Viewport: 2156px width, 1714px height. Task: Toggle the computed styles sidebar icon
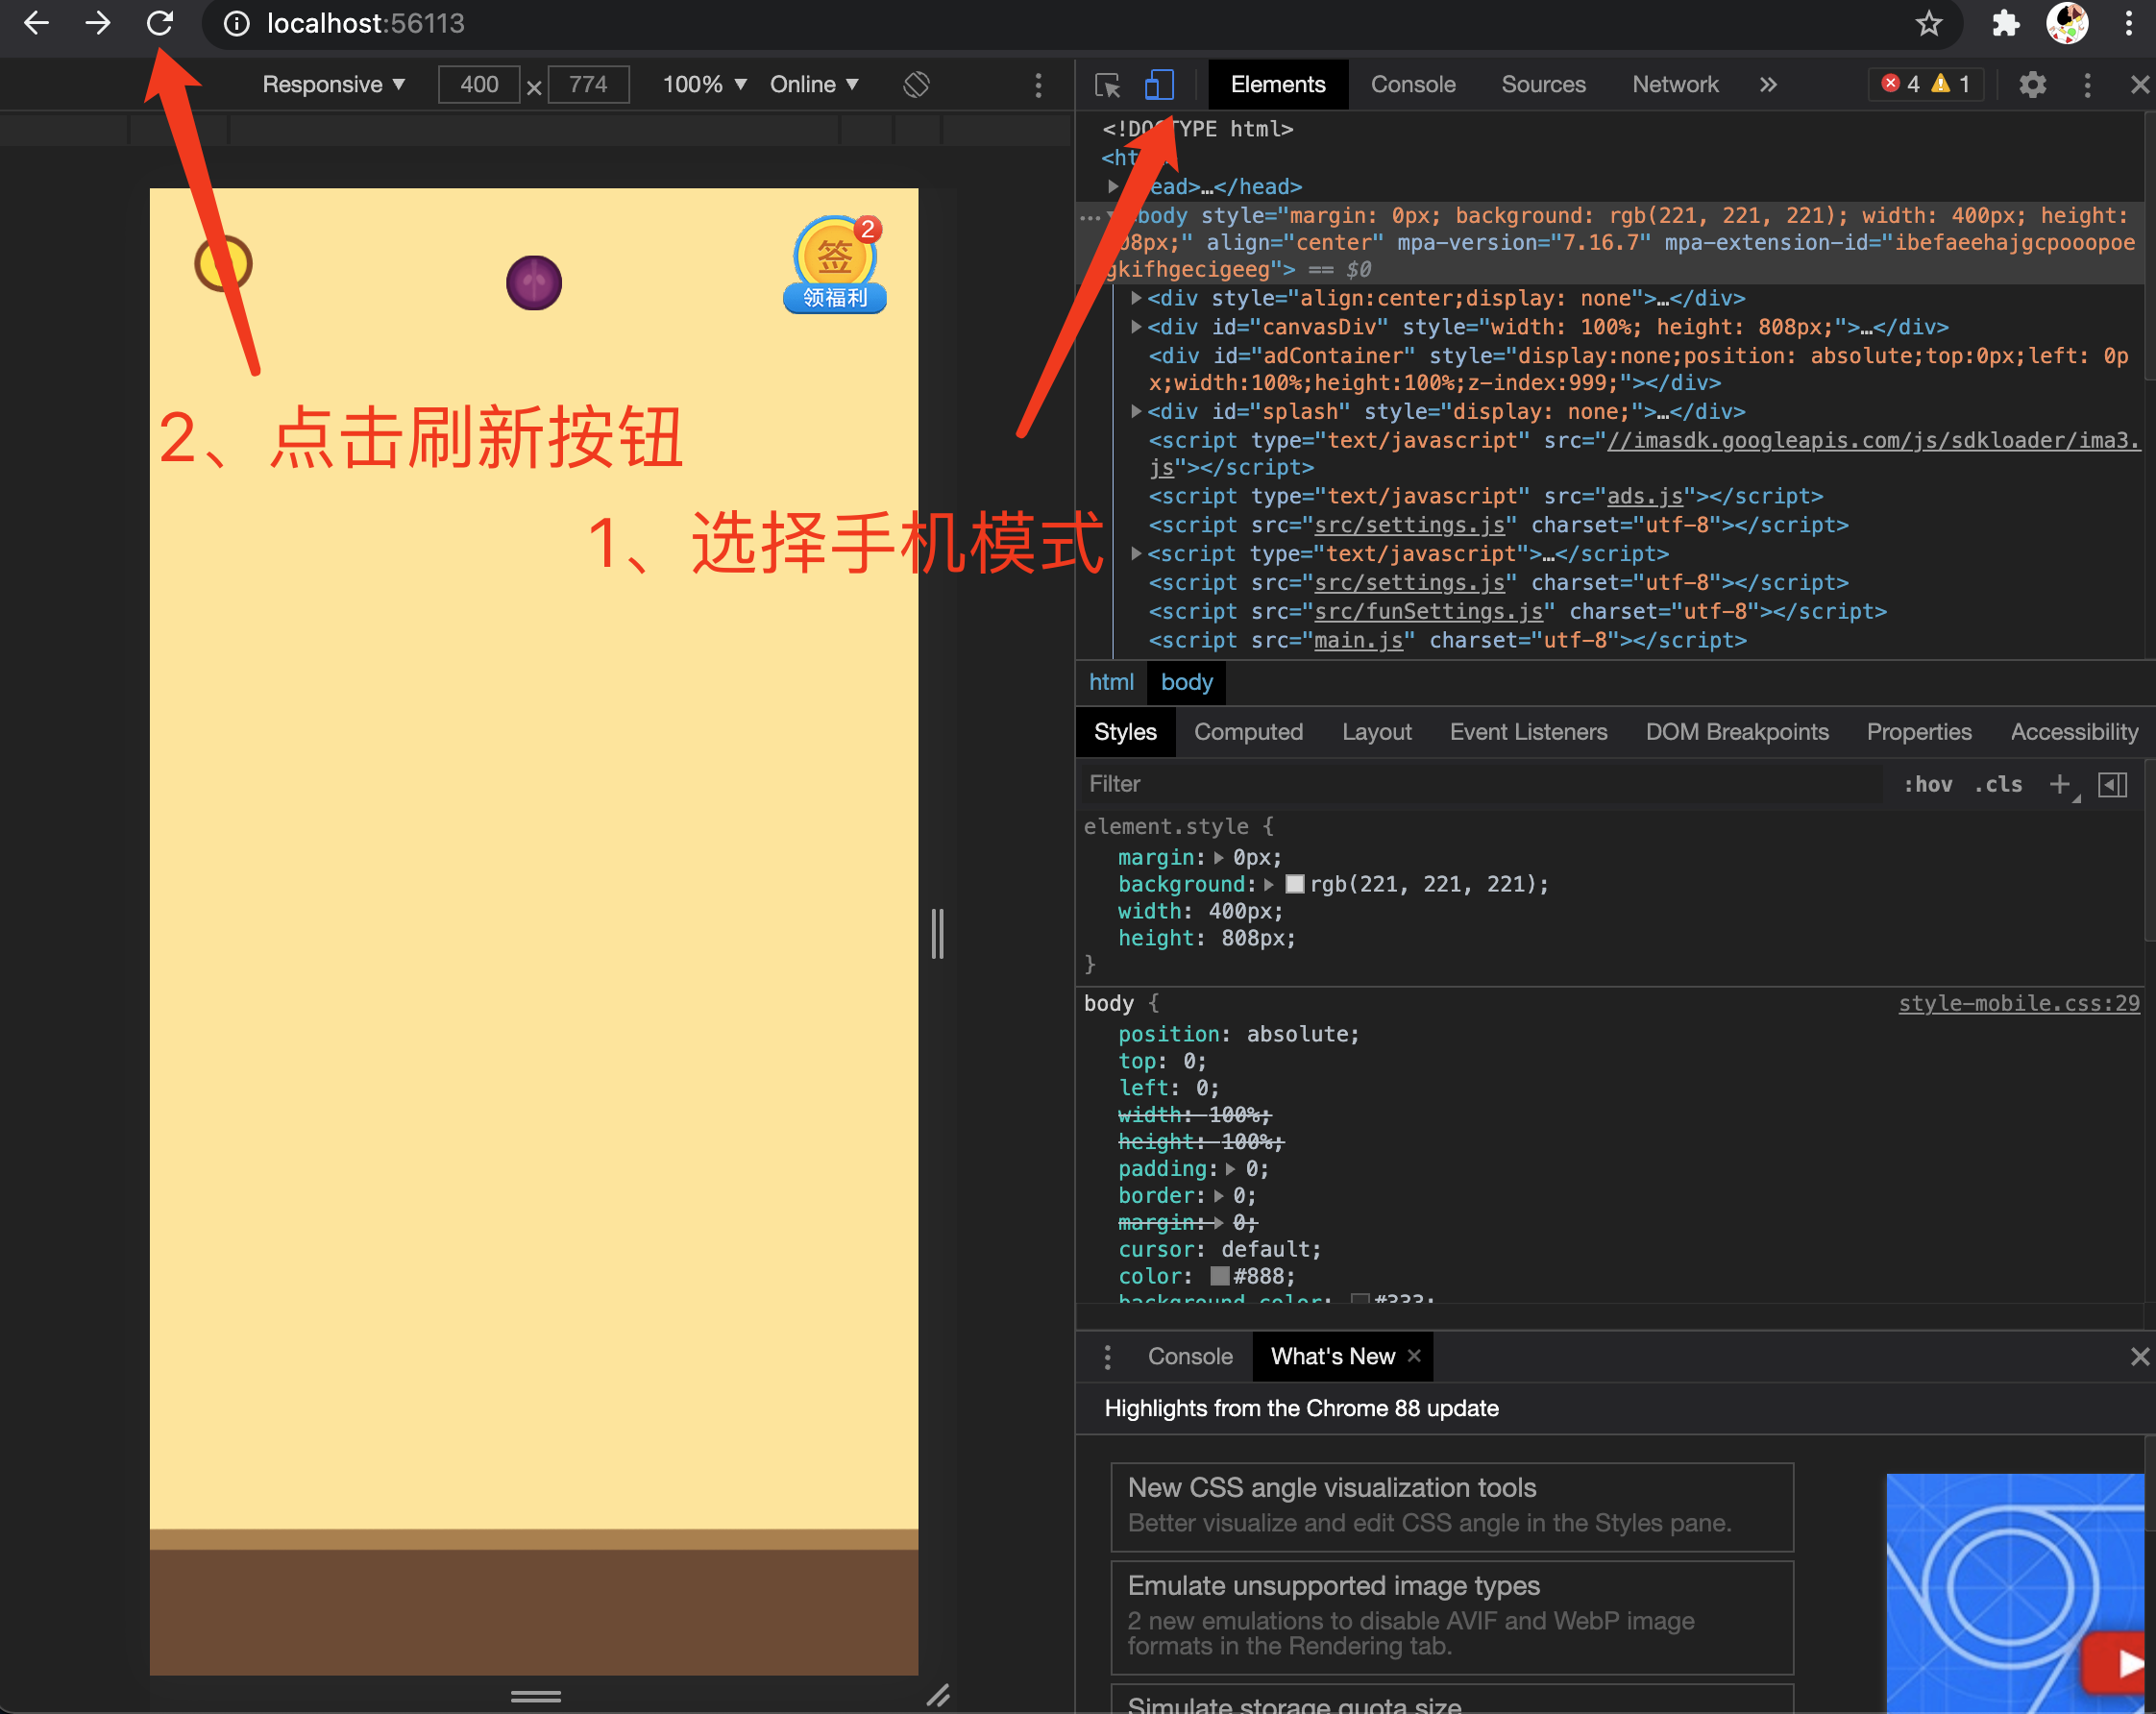pos(2112,785)
